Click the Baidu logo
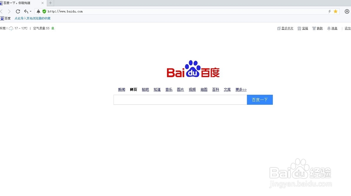This screenshot has height=196, width=351. [193, 69]
